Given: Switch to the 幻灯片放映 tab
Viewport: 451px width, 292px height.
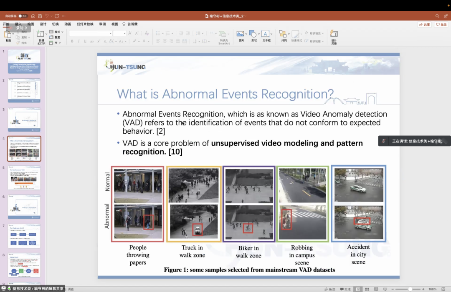Looking at the screenshot, I should click(x=85, y=24).
